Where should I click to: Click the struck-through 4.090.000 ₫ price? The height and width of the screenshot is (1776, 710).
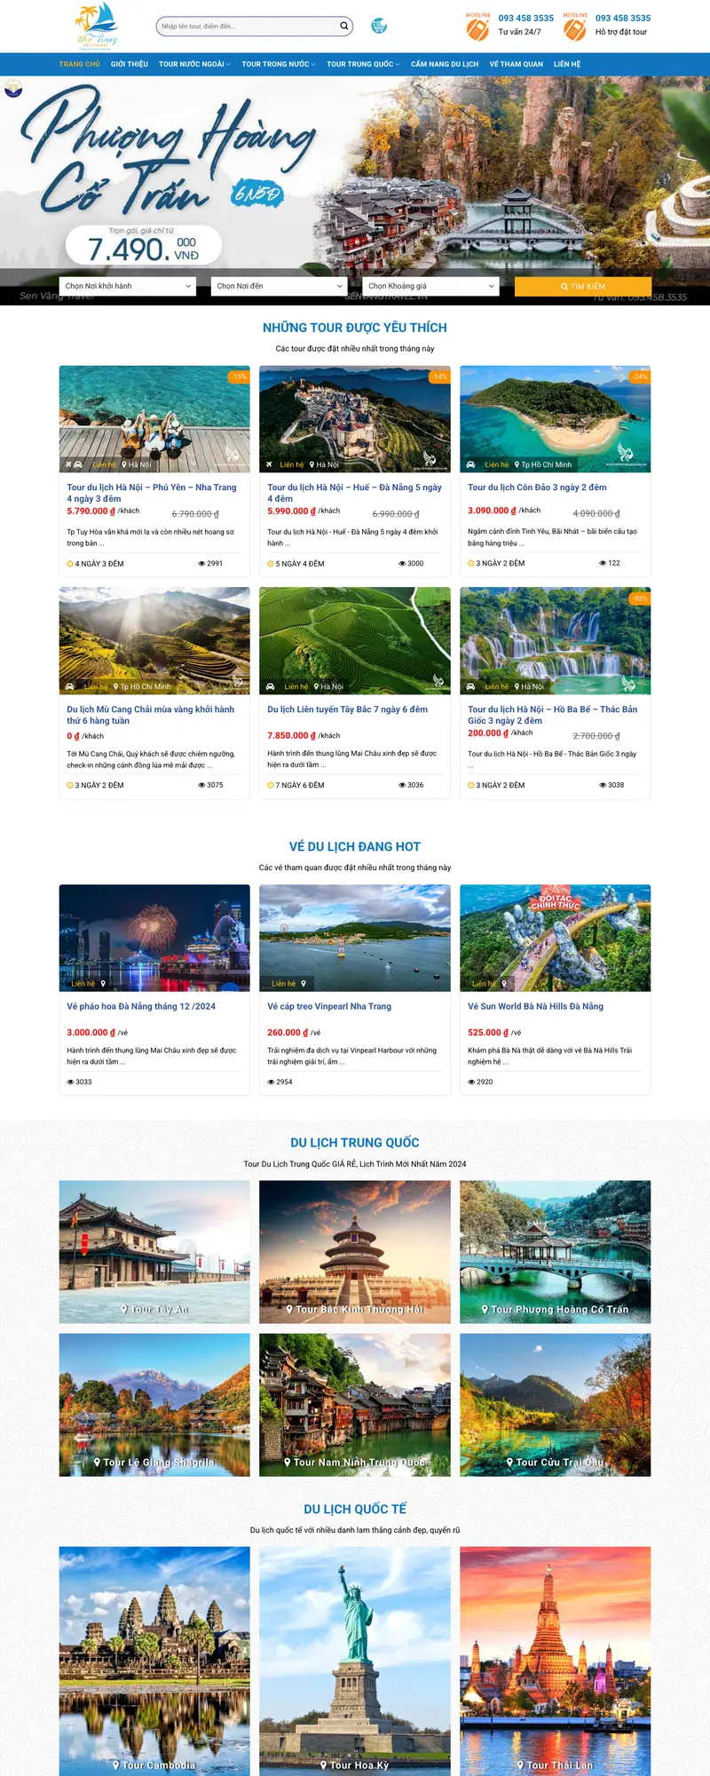[x=596, y=513]
